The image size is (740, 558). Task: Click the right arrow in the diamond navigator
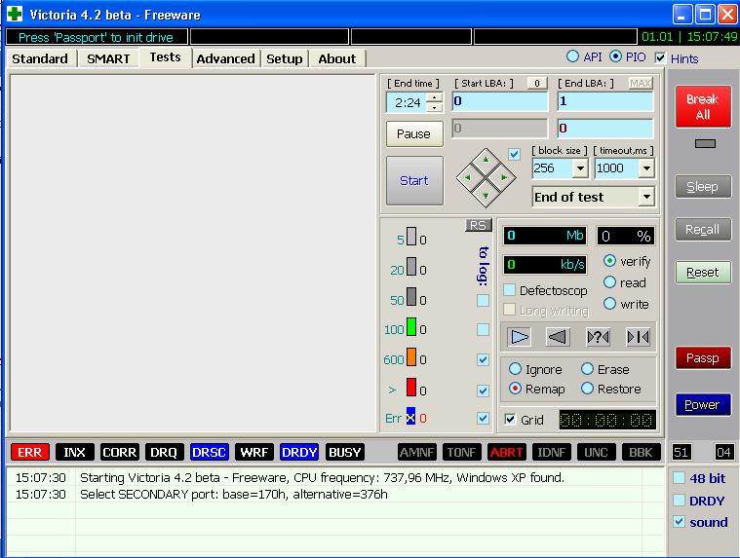coord(503,177)
